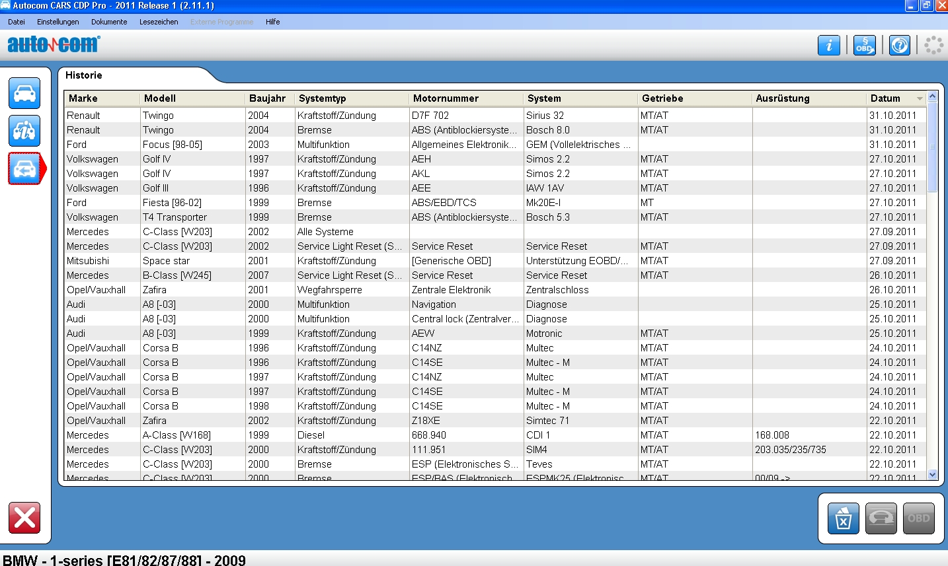Image resolution: width=948 pixels, height=566 pixels.
Task: Select the Mercedes A-Class [W168] Diesel row
Action: click(x=177, y=435)
